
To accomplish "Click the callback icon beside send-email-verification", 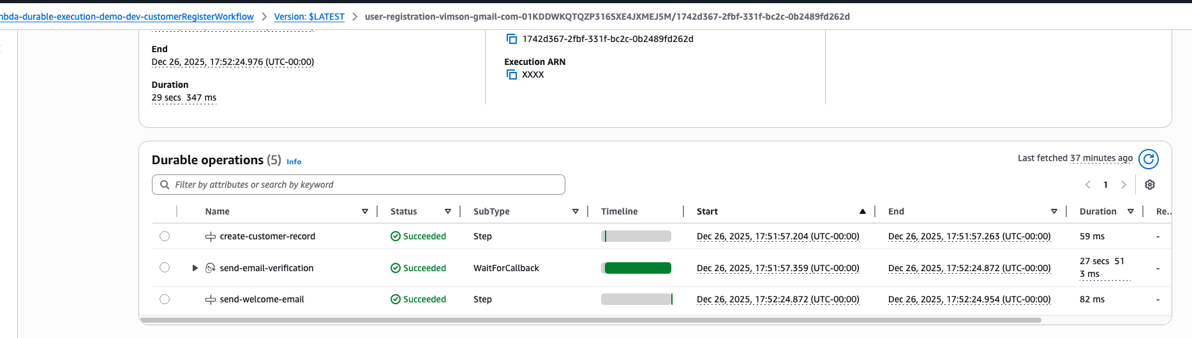I will click(x=210, y=268).
